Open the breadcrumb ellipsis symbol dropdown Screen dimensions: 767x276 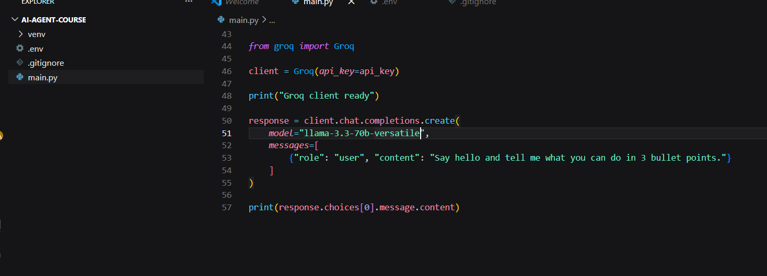pyautogui.click(x=272, y=20)
